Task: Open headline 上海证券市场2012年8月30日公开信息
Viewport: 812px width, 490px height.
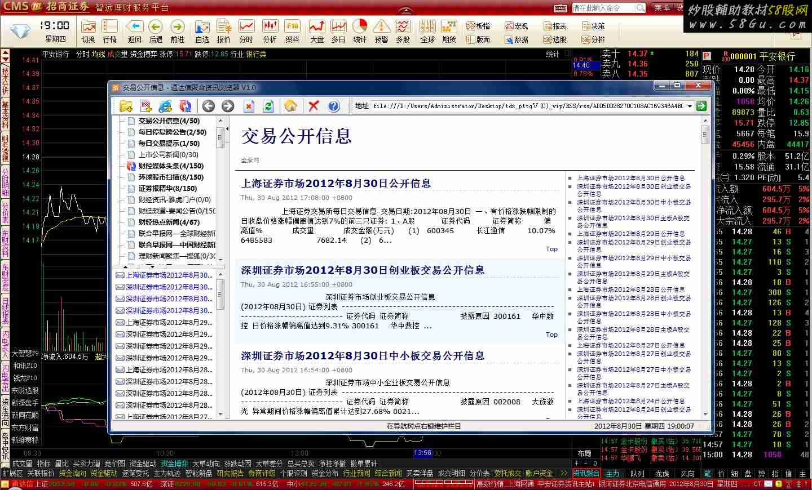Action: [336, 184]
